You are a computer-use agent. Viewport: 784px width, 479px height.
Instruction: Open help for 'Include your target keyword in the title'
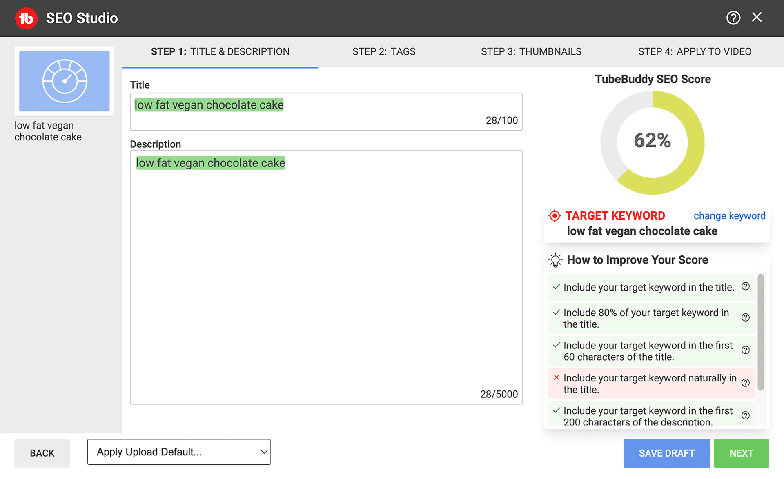coord(746,286)
